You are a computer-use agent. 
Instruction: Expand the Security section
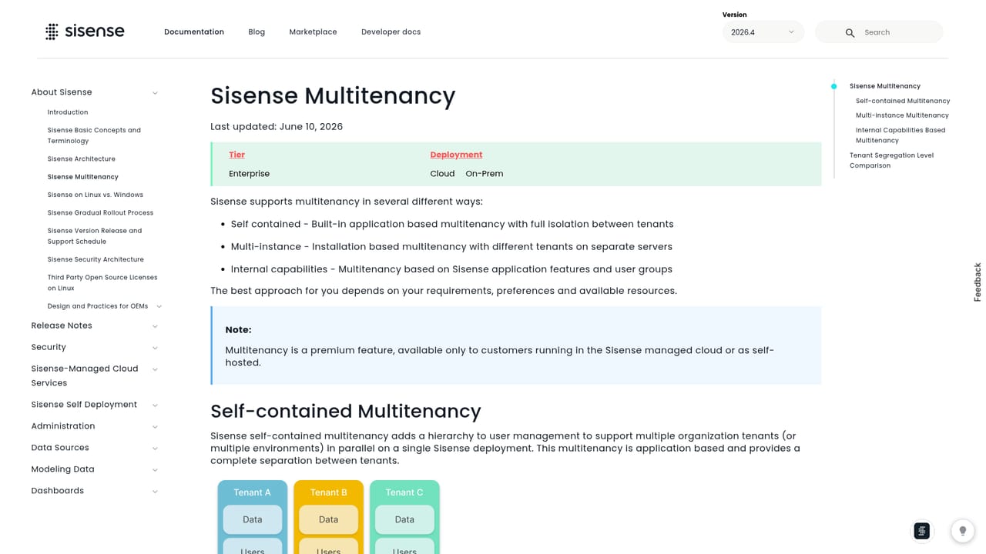[x=155, y=348]
